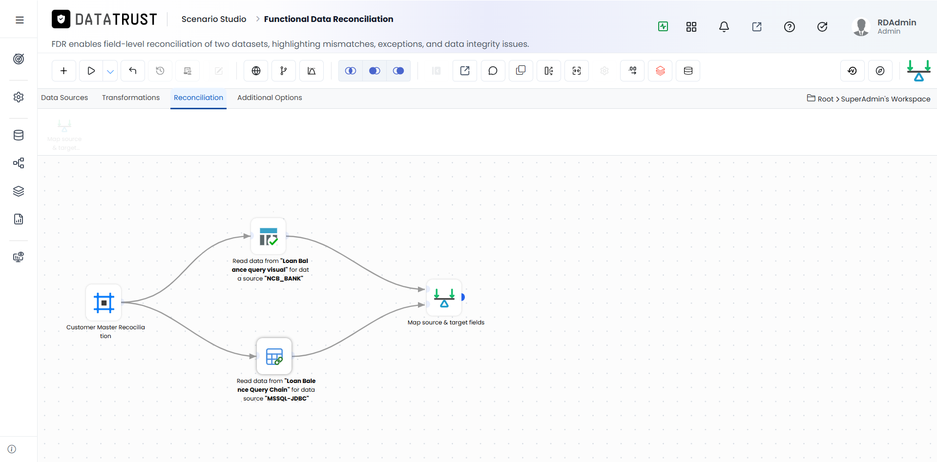Click the add plus button
937x462 pixels.
point(64,71)
